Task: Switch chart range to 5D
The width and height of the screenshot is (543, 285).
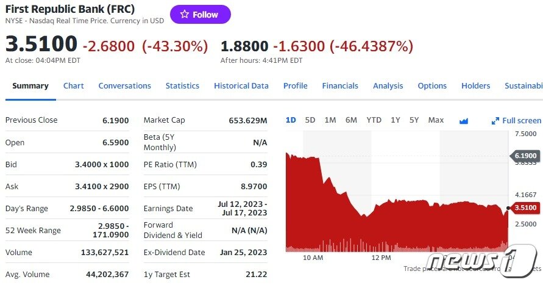Action: (310, 120)
